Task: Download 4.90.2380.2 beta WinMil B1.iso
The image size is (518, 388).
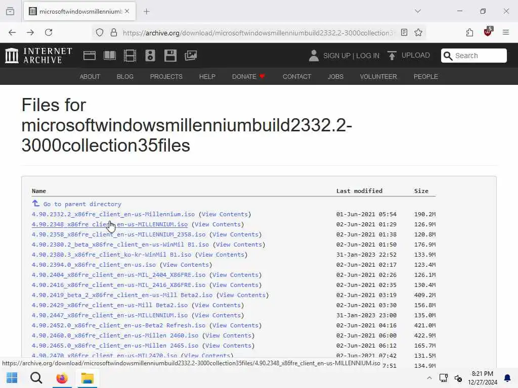Action: (x=120, y=245)
